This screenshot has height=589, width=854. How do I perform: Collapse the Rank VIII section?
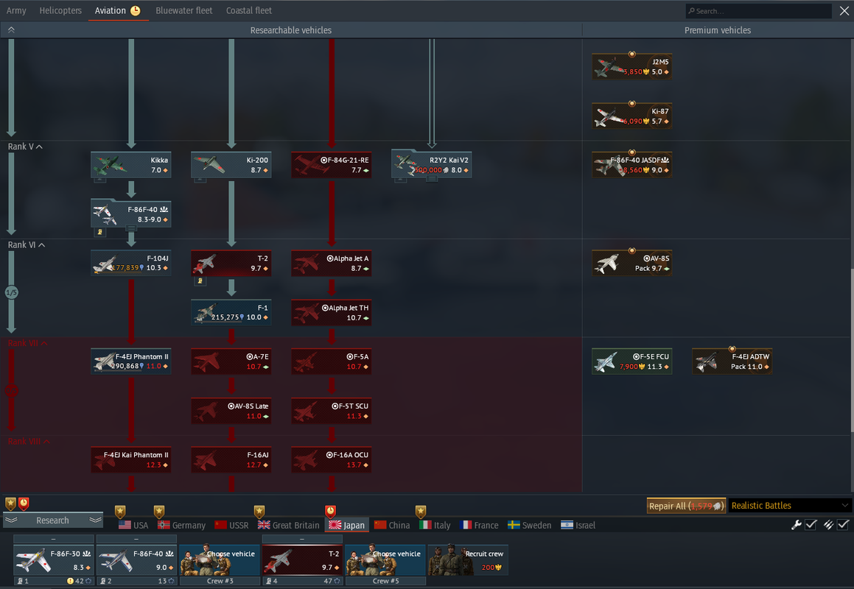point(29,442)
